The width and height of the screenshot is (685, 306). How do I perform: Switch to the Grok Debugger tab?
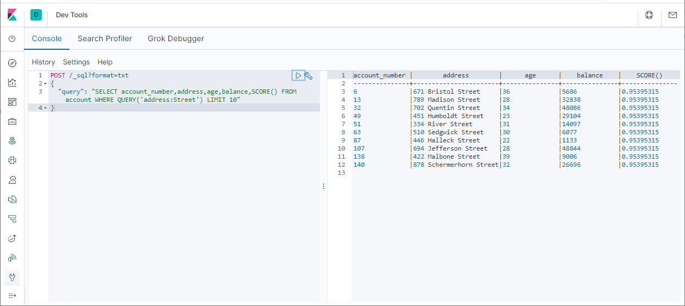click(176, 39)
